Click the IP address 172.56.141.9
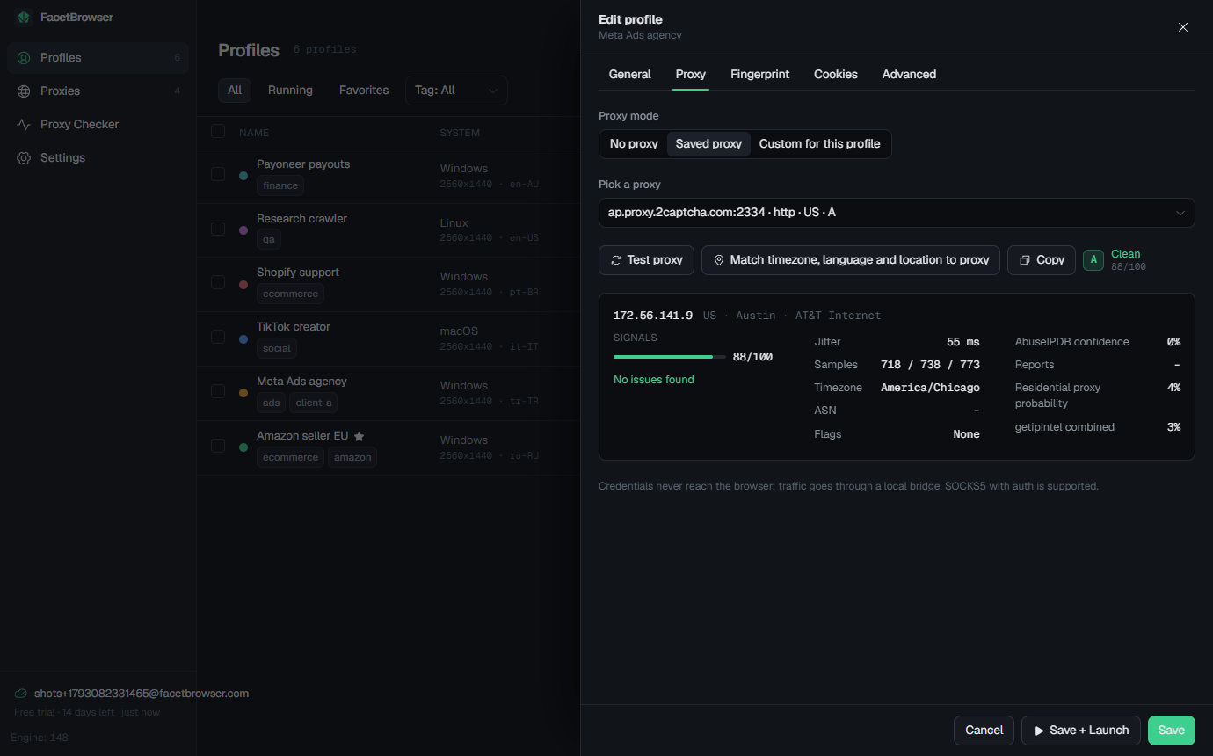1213x756 pixels. tap(653, 316)
